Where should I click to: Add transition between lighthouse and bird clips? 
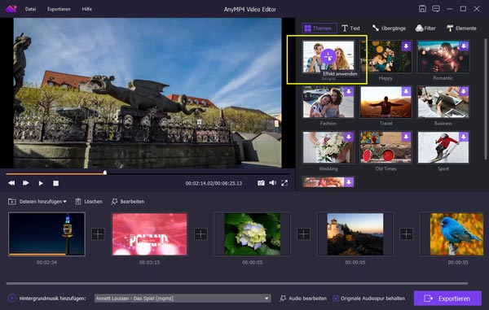(407, 234)
